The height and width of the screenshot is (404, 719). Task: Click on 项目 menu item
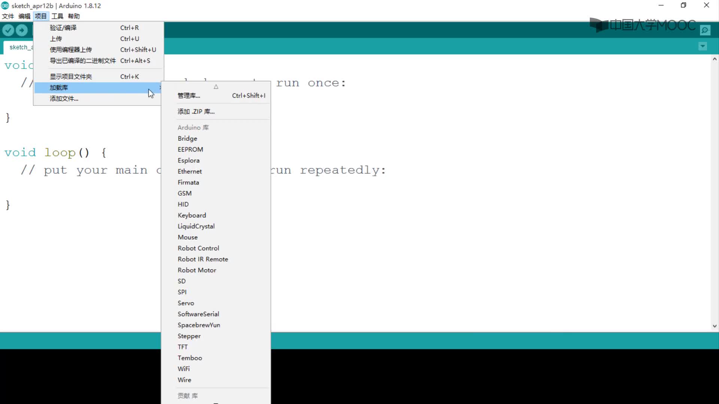[x=40, y=16]
